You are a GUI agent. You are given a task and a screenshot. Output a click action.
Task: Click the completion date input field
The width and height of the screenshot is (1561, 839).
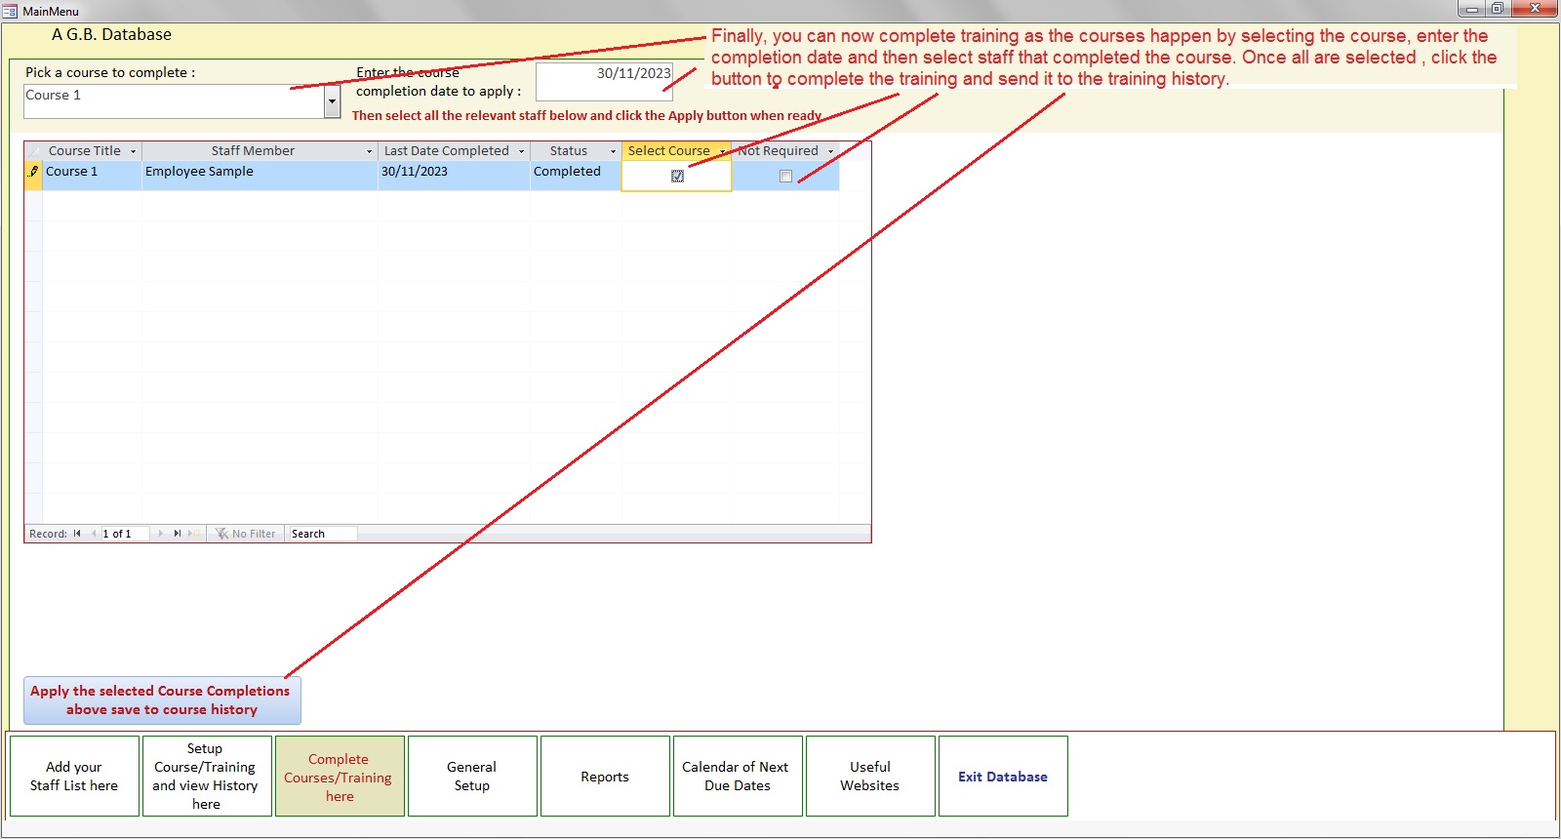coord(604,83)
